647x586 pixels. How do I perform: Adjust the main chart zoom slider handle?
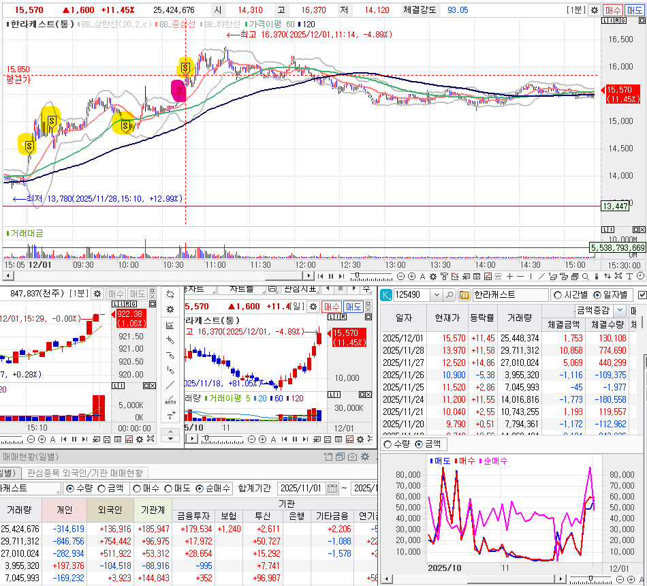pos(357,275)
